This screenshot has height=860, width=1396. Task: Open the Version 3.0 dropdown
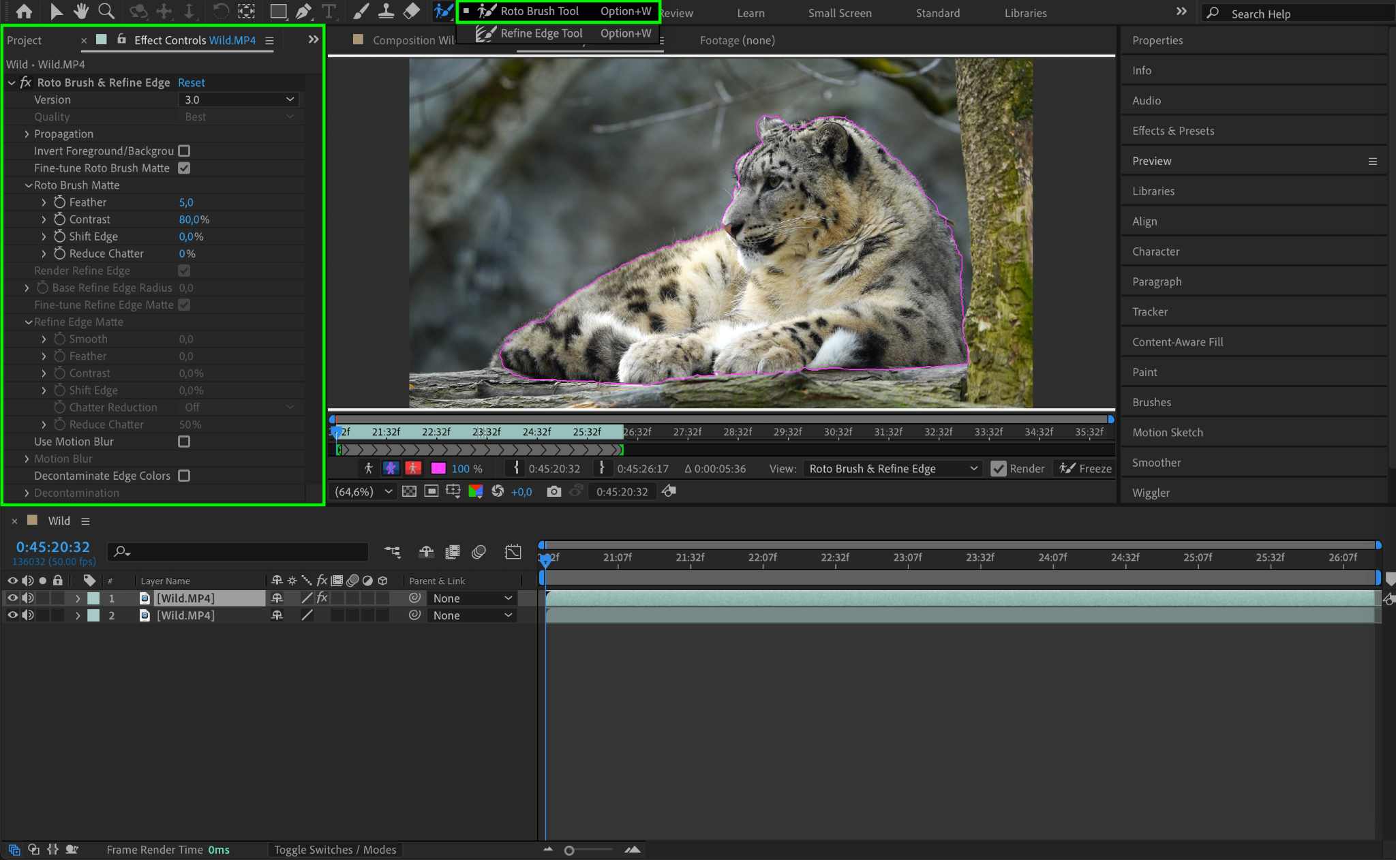pyautogui.click(x=239, y=99)
